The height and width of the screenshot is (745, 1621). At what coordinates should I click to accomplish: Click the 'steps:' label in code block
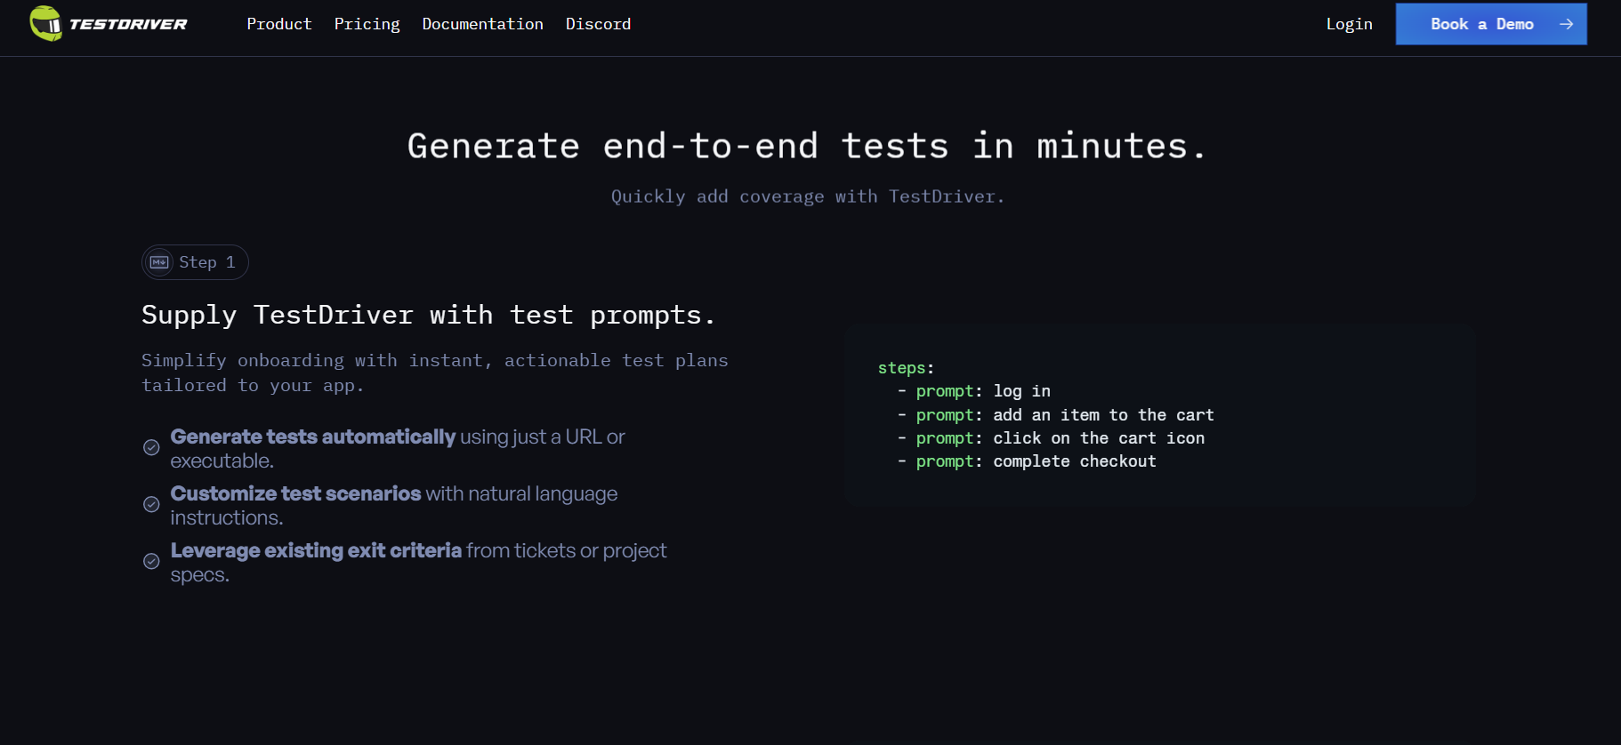(x=906, y=368)
